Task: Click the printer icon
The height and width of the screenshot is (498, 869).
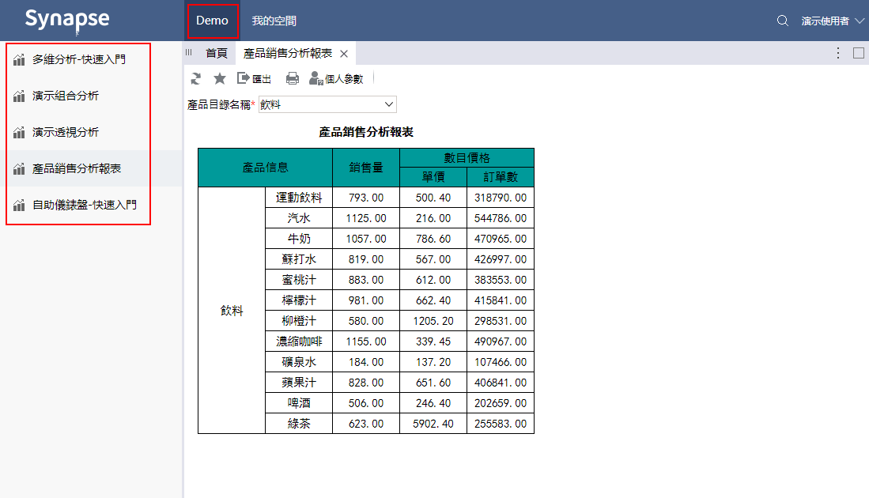Action: (x=293, y=78)
